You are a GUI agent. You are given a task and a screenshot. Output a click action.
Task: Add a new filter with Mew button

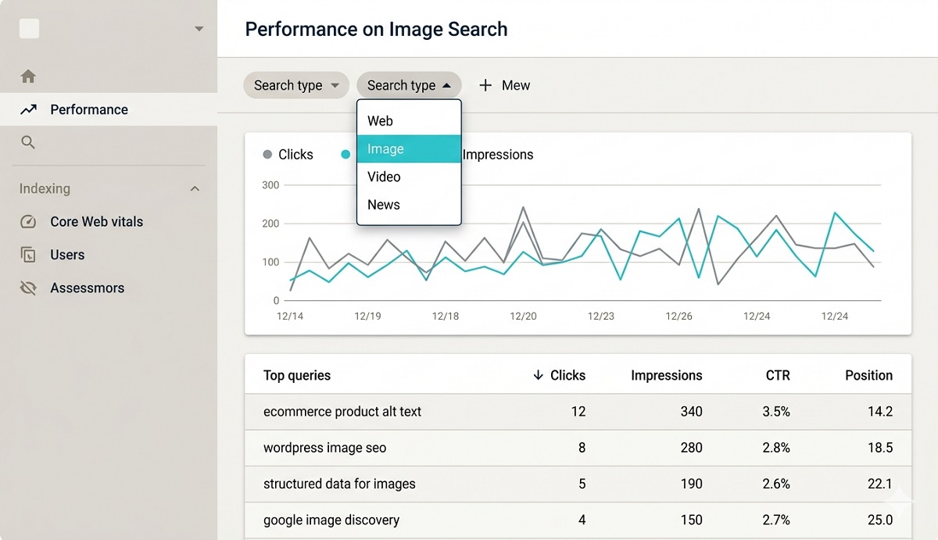[x=504, y=85]
